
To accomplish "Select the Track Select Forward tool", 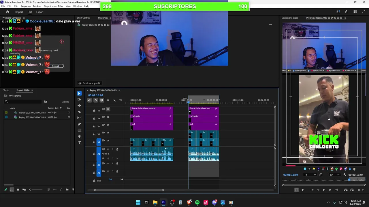I will [79, 99].
